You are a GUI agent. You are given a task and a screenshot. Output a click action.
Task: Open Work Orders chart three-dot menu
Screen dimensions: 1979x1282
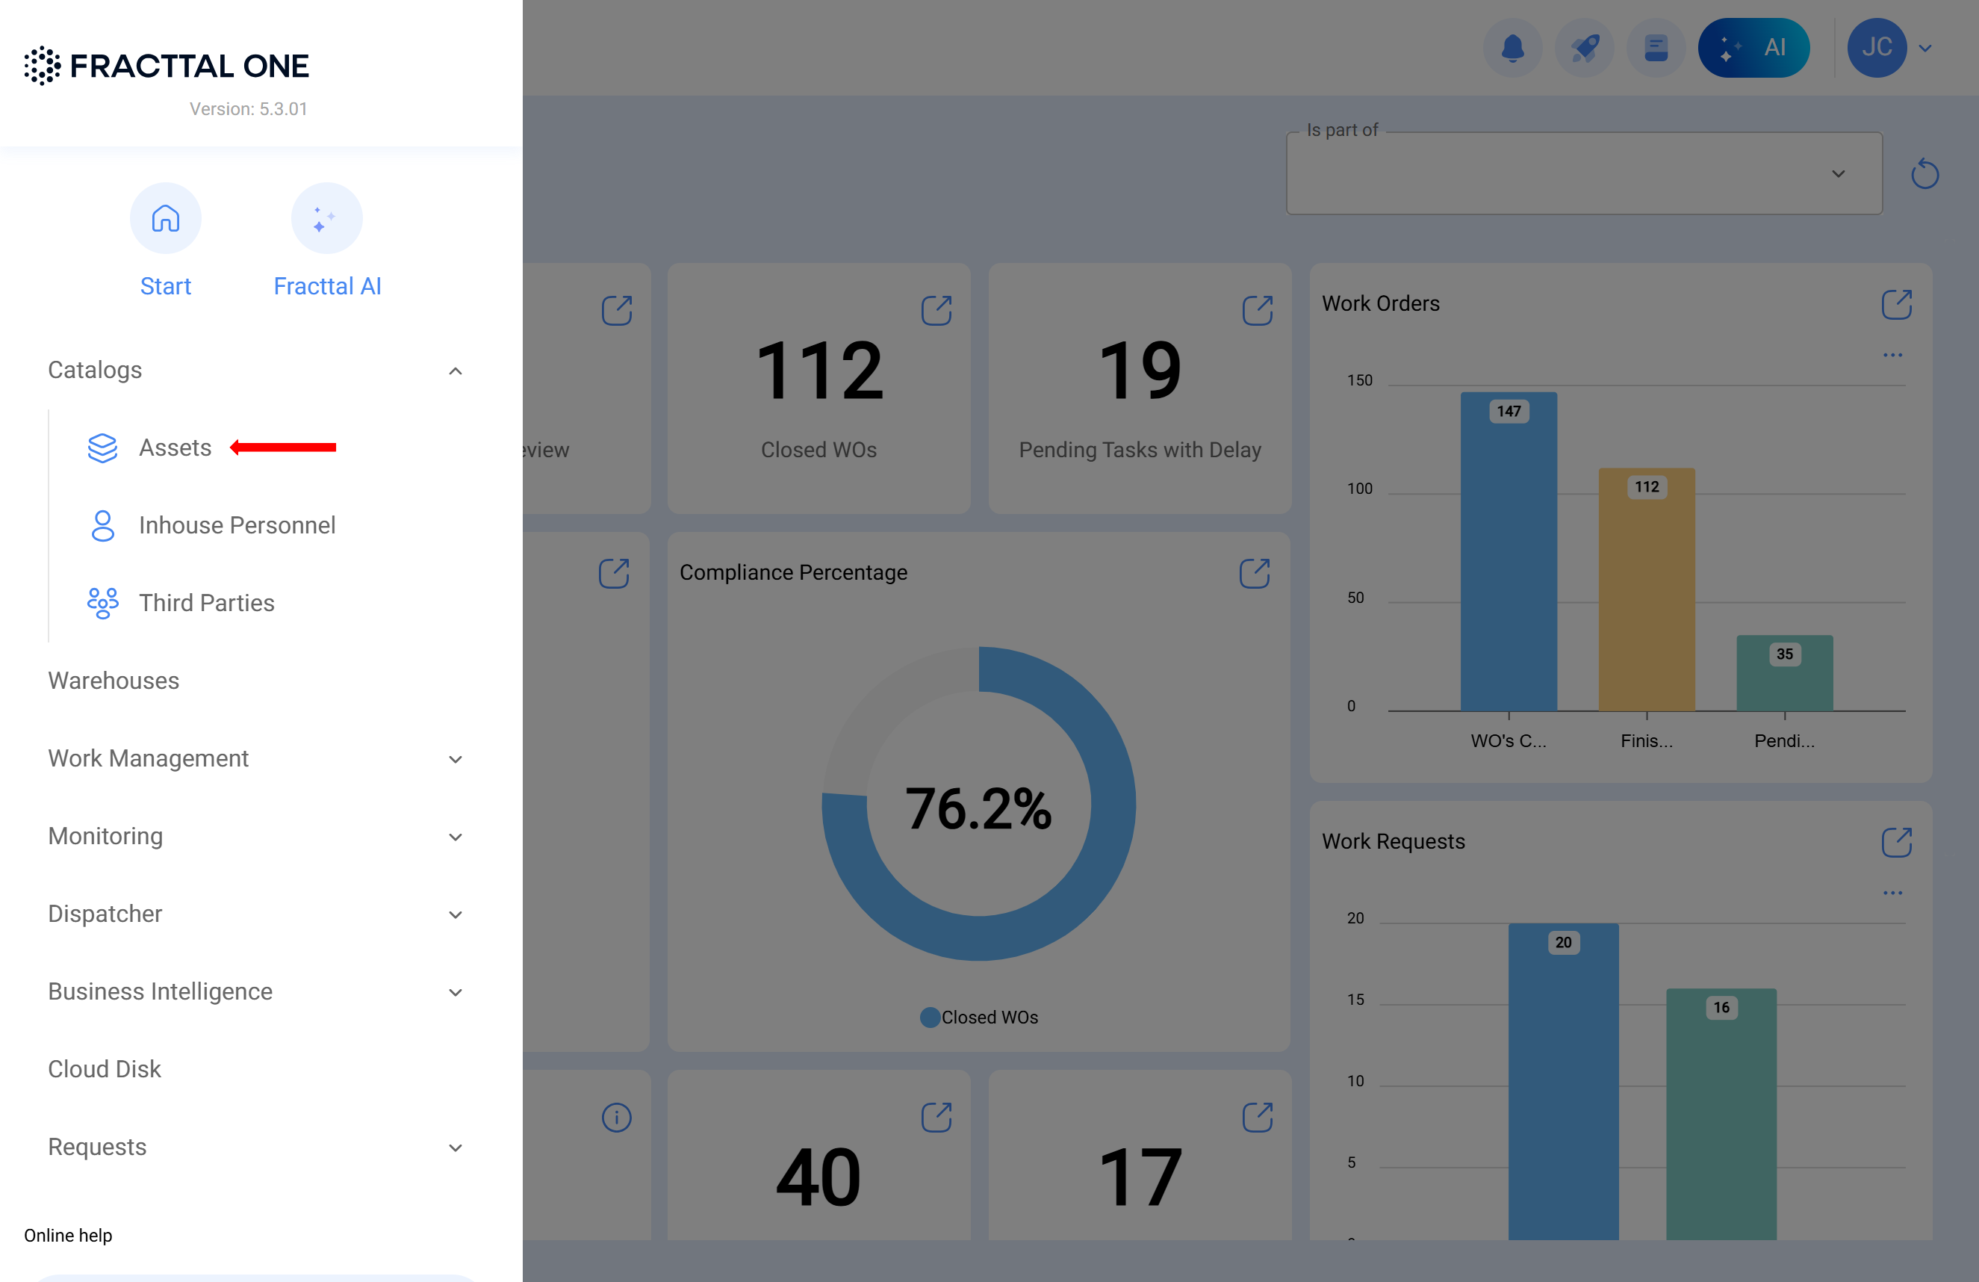1892,355
